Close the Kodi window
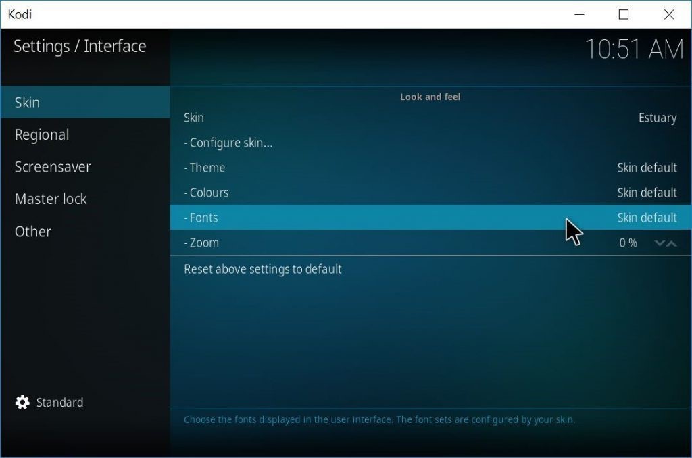The width and height of the screenshot is (692, 458). 668,15
